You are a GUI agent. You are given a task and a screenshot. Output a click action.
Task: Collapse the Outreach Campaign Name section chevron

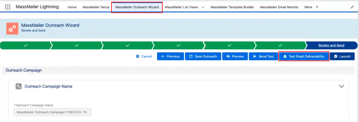point(342,86)
